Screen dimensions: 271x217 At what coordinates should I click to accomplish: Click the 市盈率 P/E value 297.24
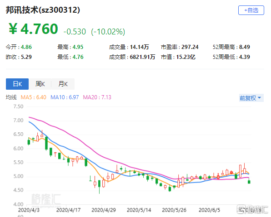coord(190,47)
